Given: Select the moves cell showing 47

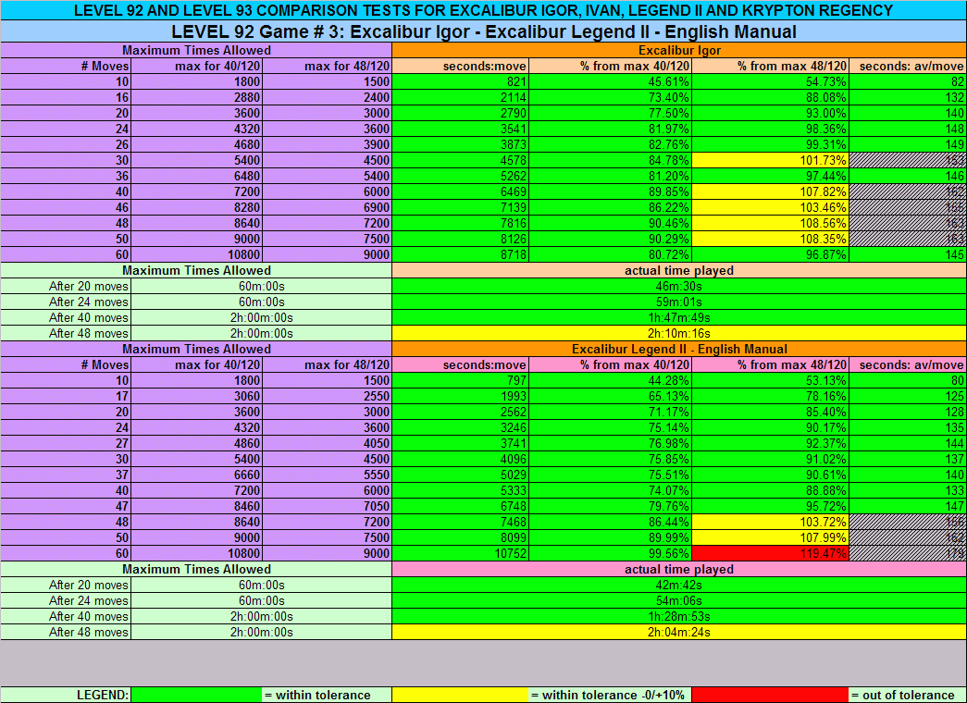Looking at the screenshot, I should click(x=66, y=506).
